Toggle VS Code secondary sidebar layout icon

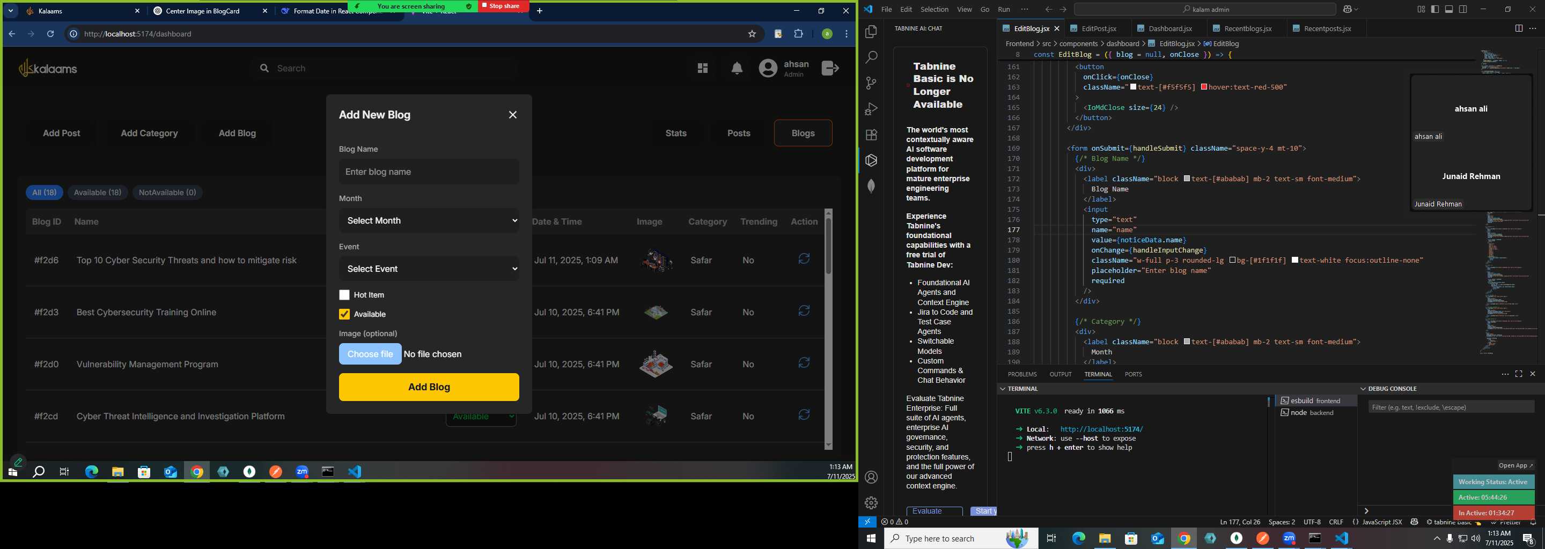pos(1463,10)
